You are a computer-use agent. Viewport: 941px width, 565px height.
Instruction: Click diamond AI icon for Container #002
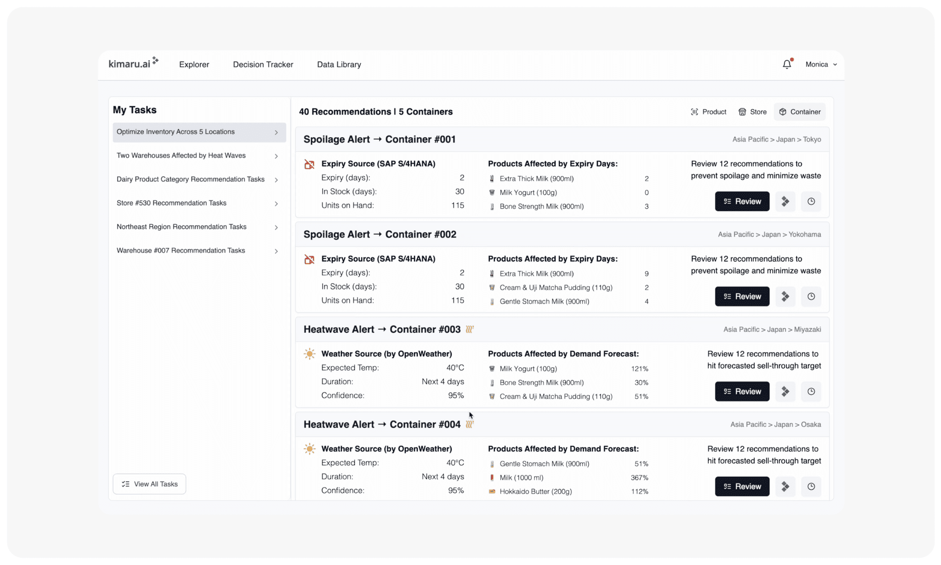[785, 297]
